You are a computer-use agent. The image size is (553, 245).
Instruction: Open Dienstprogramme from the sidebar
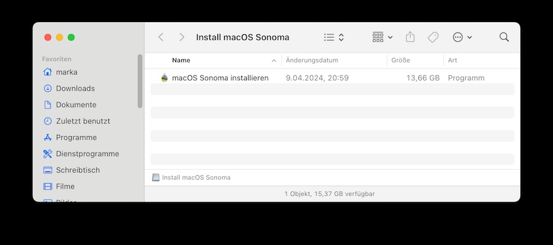87,154
